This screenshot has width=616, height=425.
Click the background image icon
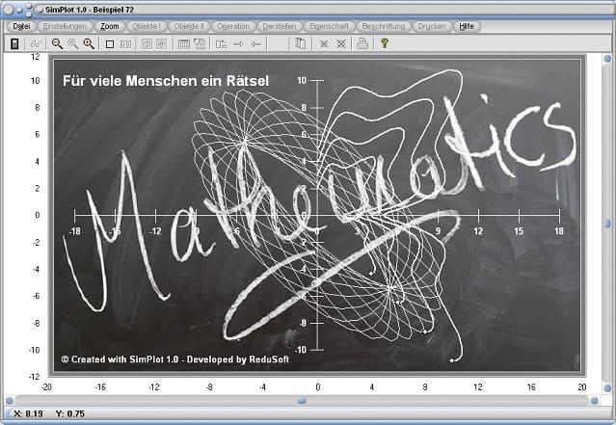200,43
